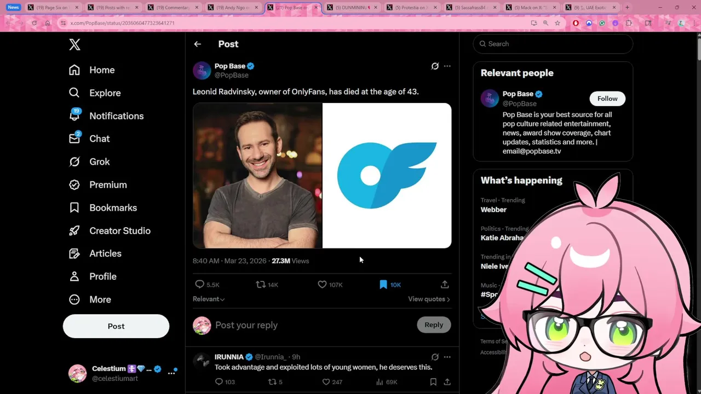Click Celestium profile avatar at bottom left

77,373
